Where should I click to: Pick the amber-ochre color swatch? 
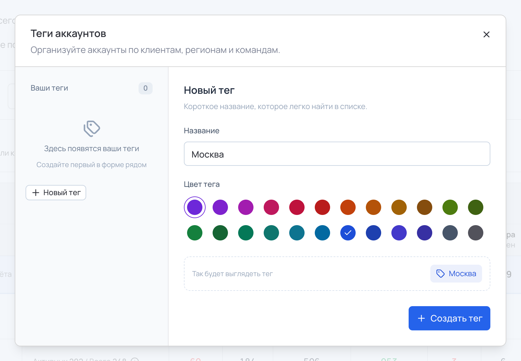point(399,207)
